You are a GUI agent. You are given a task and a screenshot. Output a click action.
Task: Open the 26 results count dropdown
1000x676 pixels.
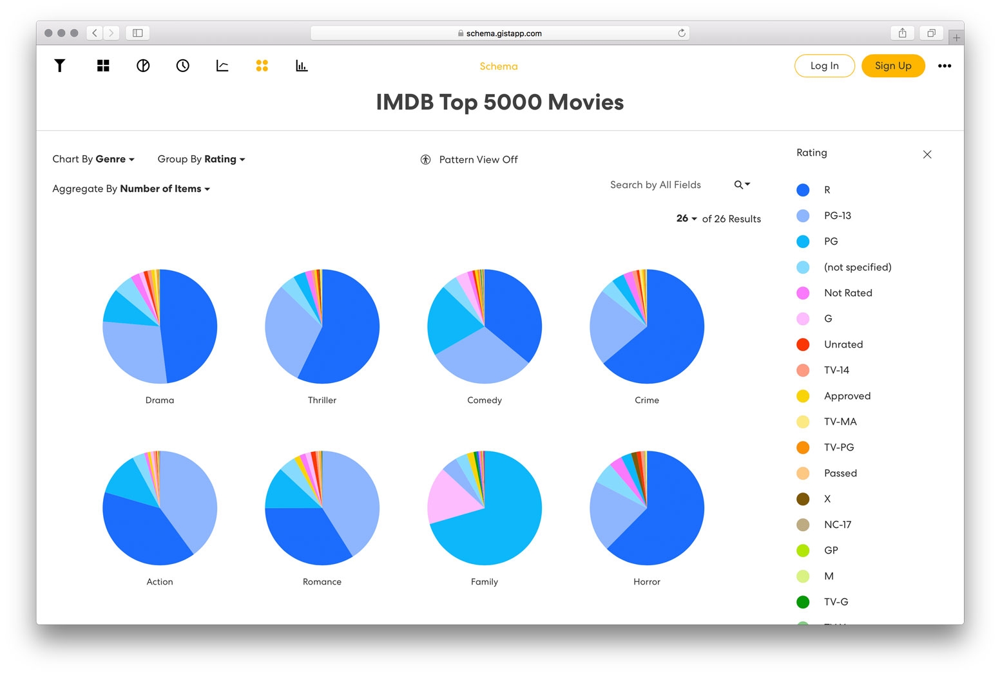(687, 218)
